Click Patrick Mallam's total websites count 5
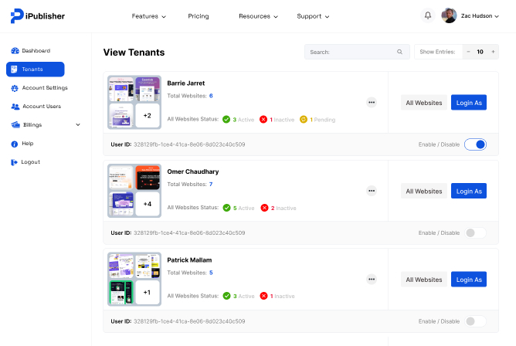 pyautogui.click(x=211, y=273)
